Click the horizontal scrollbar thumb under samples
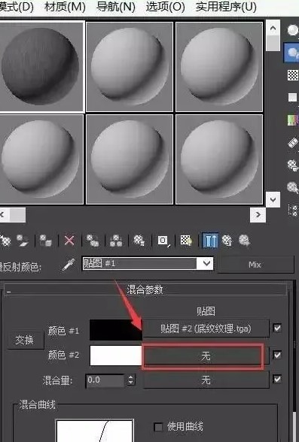This screenshot has height=442, width=299. click(x=18, y=215)
